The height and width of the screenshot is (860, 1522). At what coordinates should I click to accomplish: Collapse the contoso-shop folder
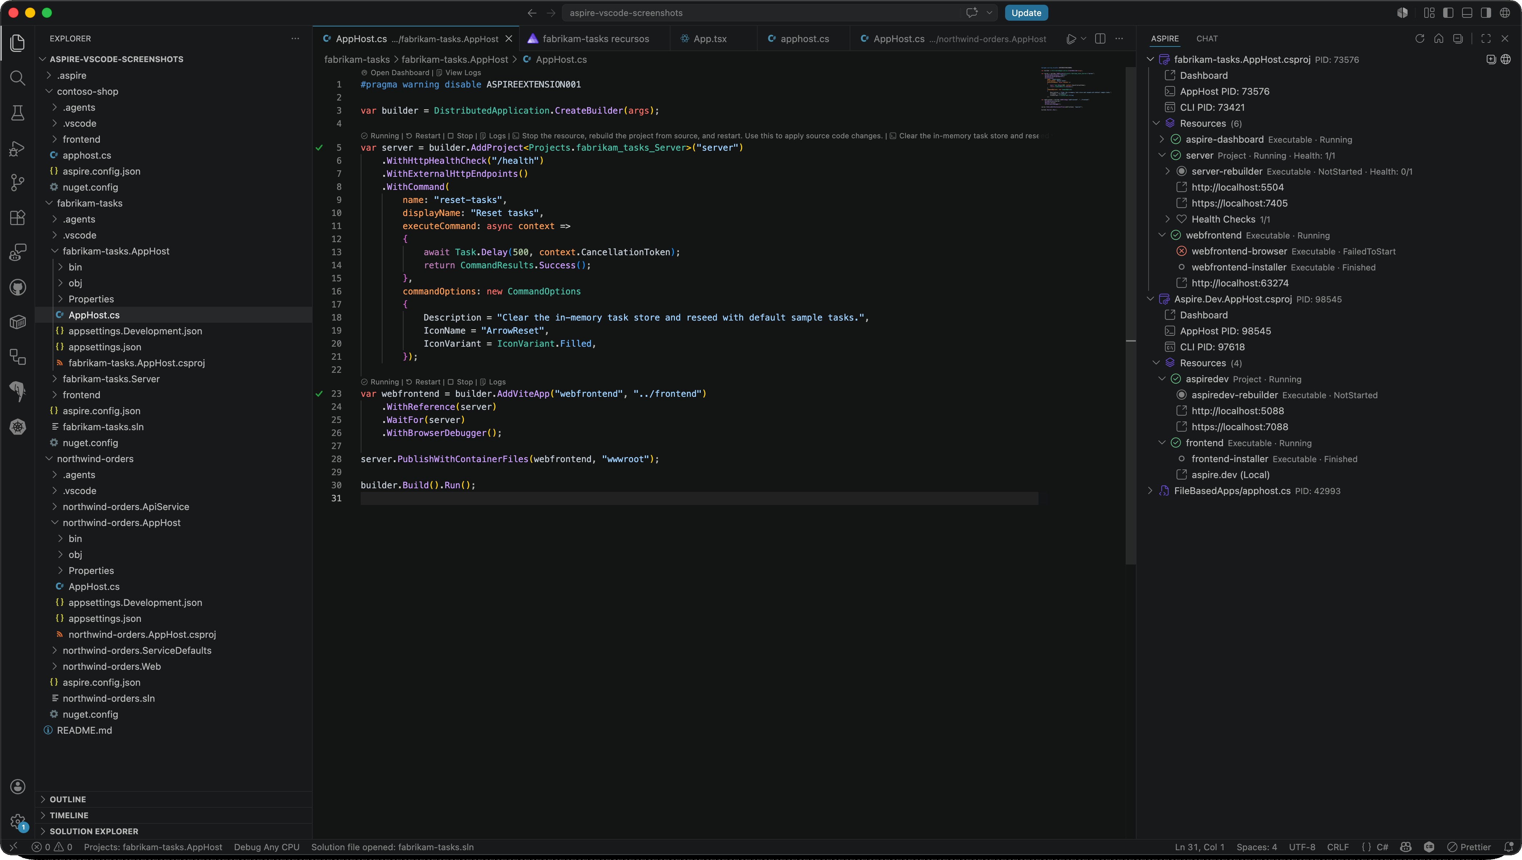coord(50,91)
